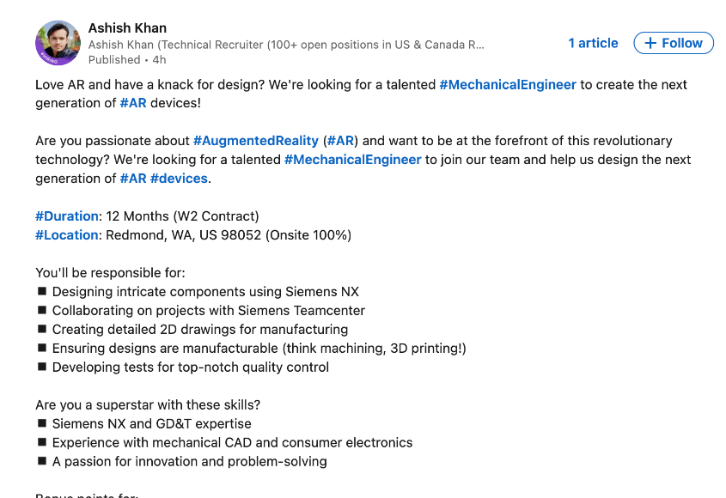Click the #AR hashtag in parentheses
Image resolution: width=726 pixels, height=498 pixels.
(340, 141)
